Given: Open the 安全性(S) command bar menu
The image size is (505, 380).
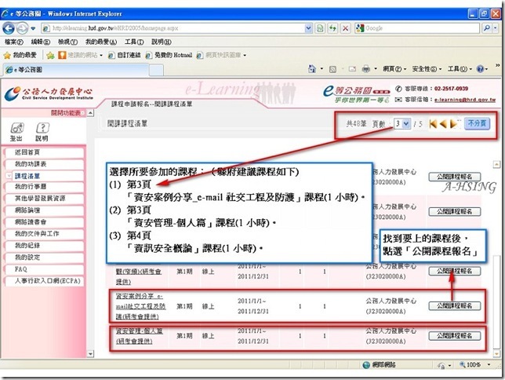Looking at the screenshot, I should click(x=427, y=69).
